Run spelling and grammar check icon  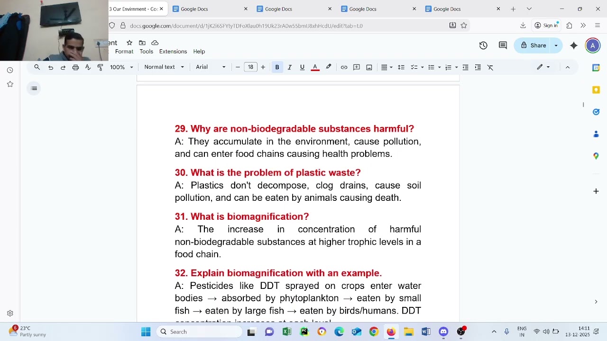(88, 67)
